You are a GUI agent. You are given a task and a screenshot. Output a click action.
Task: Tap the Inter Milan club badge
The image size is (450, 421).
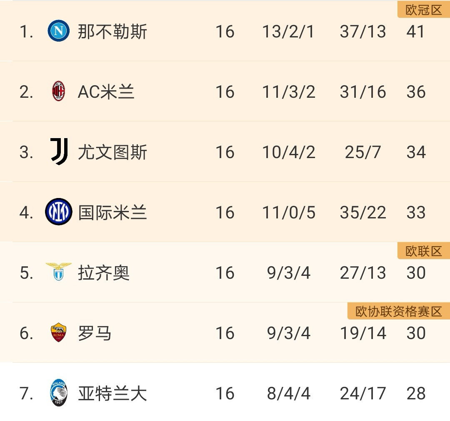(x=59, y=212)
